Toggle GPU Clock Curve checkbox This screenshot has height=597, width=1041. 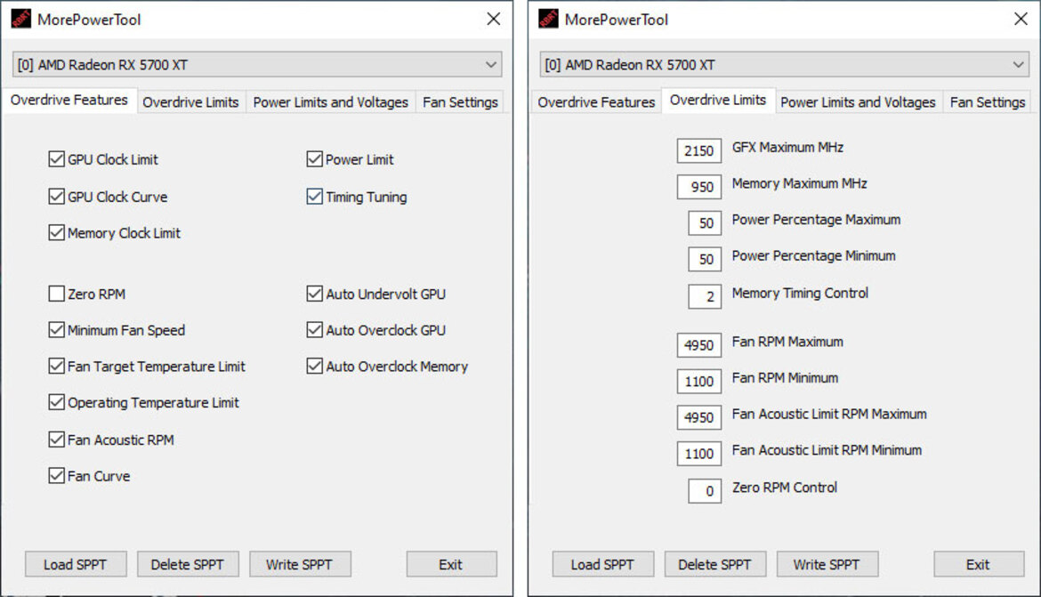click(56, 197)
